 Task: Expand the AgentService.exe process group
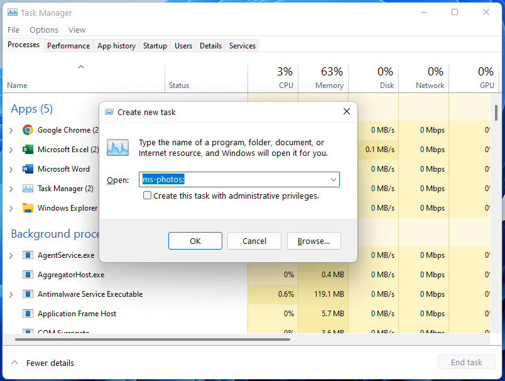click(11, 256)
